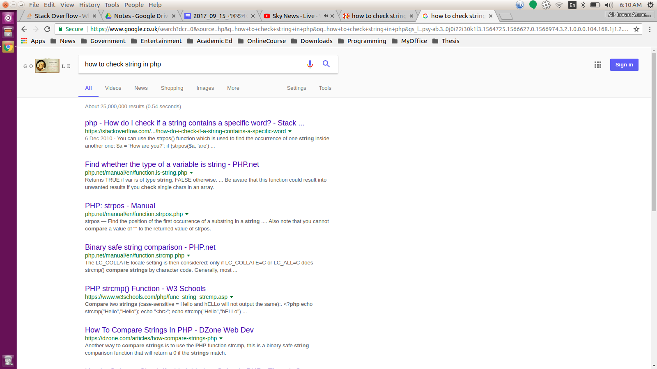Open the OnlineCourse bookmarks folder
The width and height of the screenshot is (657, 369).
point(262,41)
